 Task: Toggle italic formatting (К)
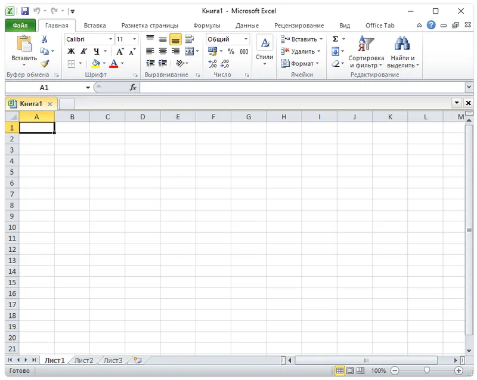pyautogui.click(x=83, y=52)
